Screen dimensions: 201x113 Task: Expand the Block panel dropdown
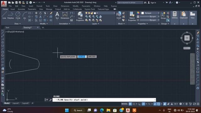pyautogui.click(x=122, y=24)
